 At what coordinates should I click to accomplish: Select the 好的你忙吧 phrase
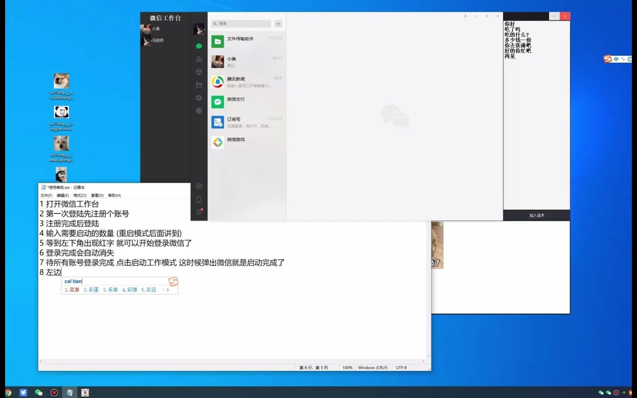518,51
